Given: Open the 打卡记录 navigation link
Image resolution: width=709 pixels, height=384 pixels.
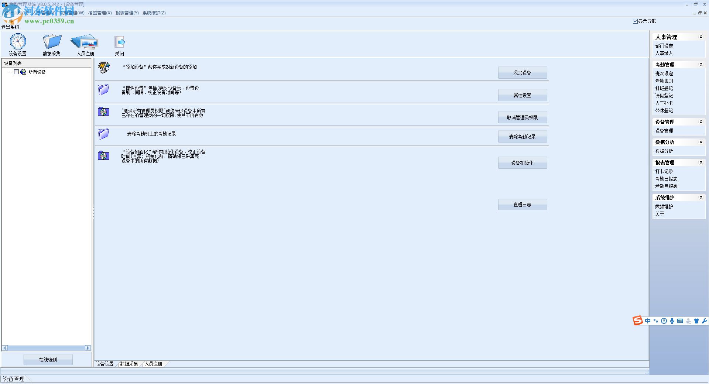Looking at the screenshot, I should point(664,171).
